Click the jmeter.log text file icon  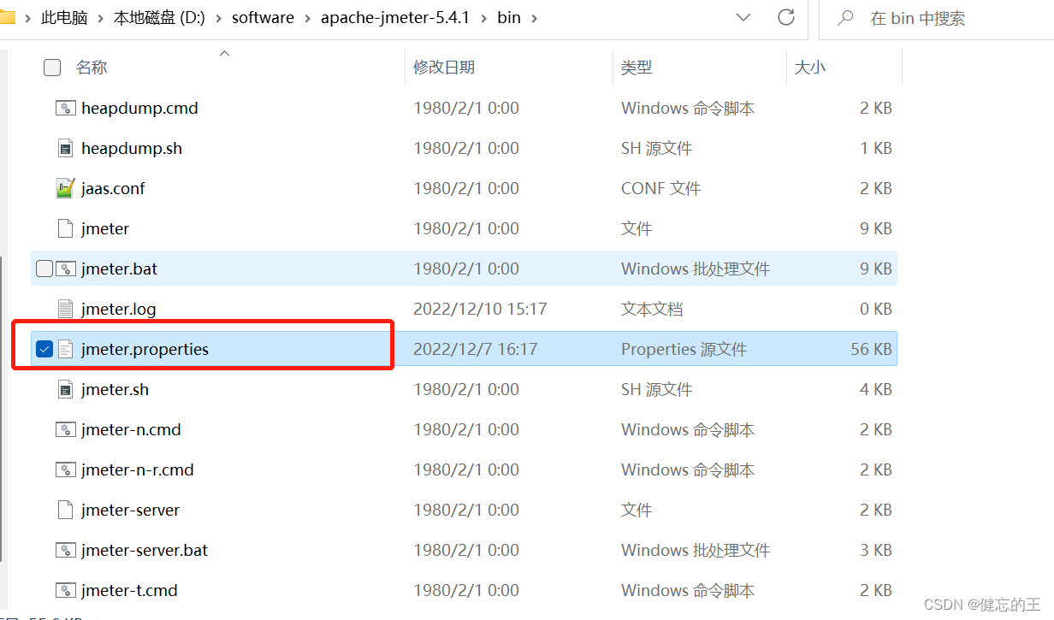click(66, 309)
